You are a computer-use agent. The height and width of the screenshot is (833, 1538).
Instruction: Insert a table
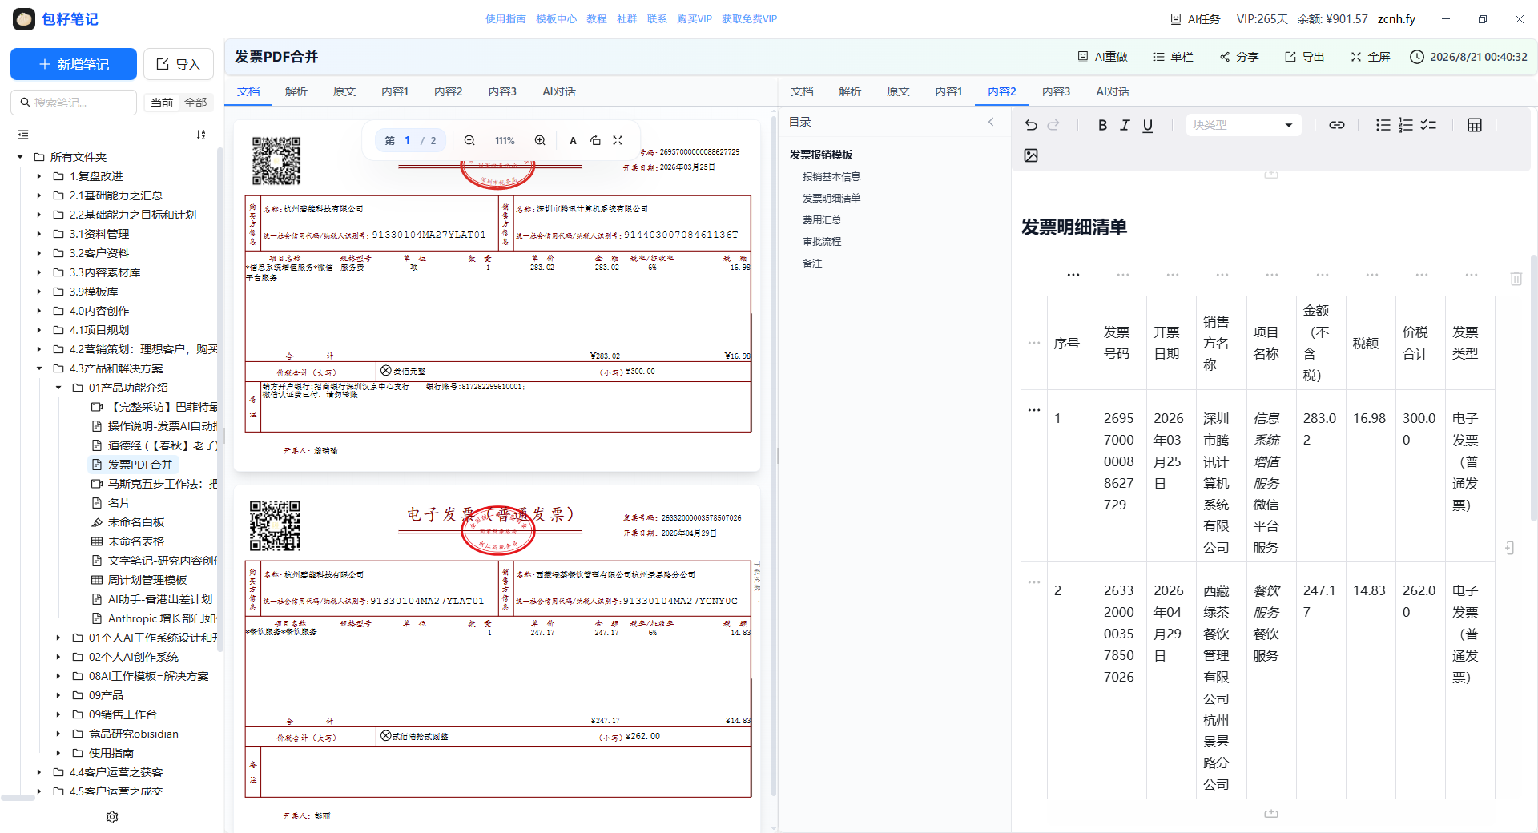[1475, 125]
